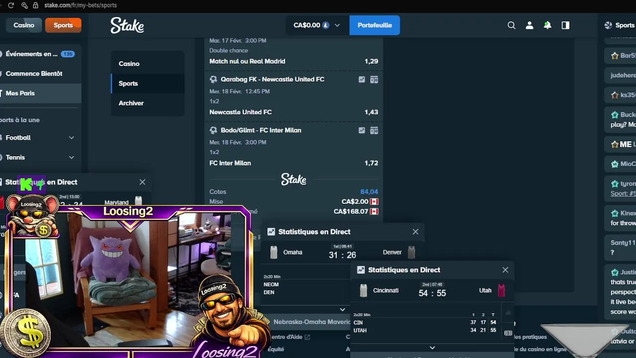Open Mes Paris sidebar item
The height and width of the screenshot is (358, 636).
pyautogui.click(x=40, y=93)
